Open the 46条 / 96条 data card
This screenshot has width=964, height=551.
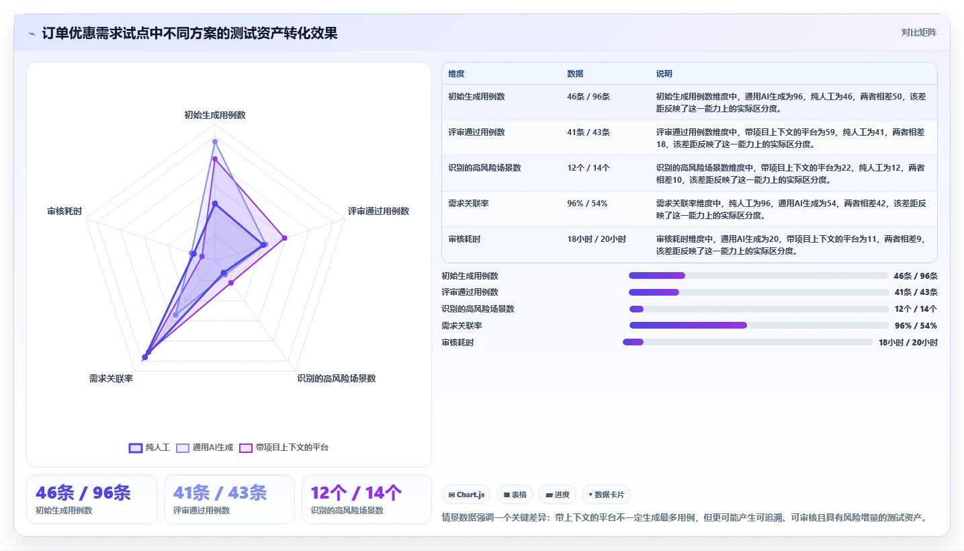pyautogui.click(x=91, y=499)
